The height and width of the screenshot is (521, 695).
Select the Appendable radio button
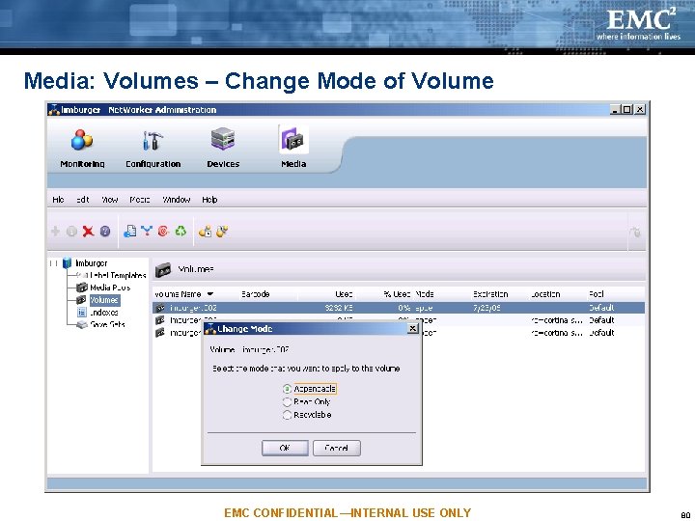point(287,389)
